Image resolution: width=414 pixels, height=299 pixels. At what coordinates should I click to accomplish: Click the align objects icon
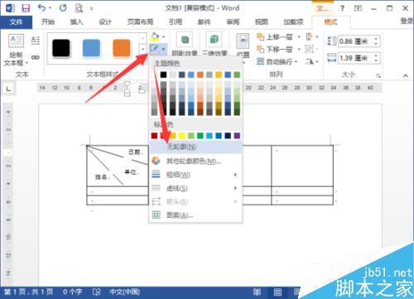[309, 36]
